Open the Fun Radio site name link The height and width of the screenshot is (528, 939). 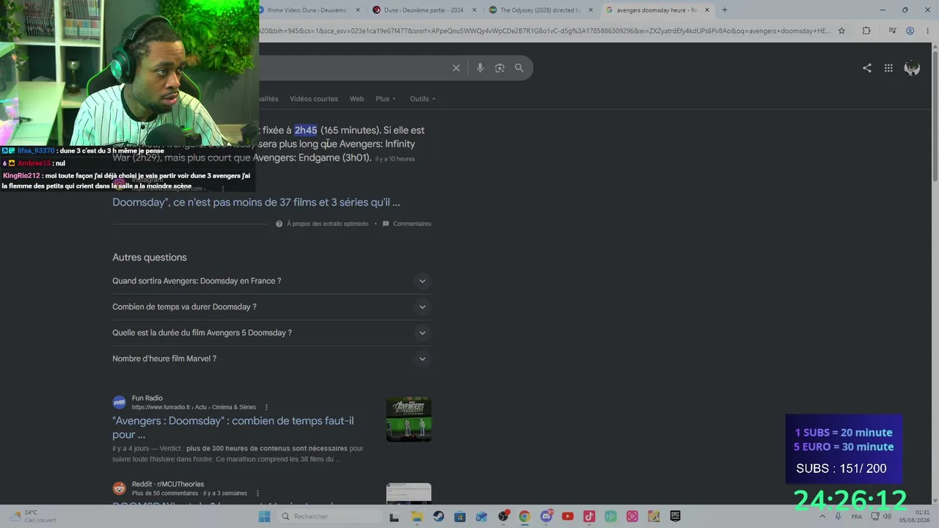147,398
